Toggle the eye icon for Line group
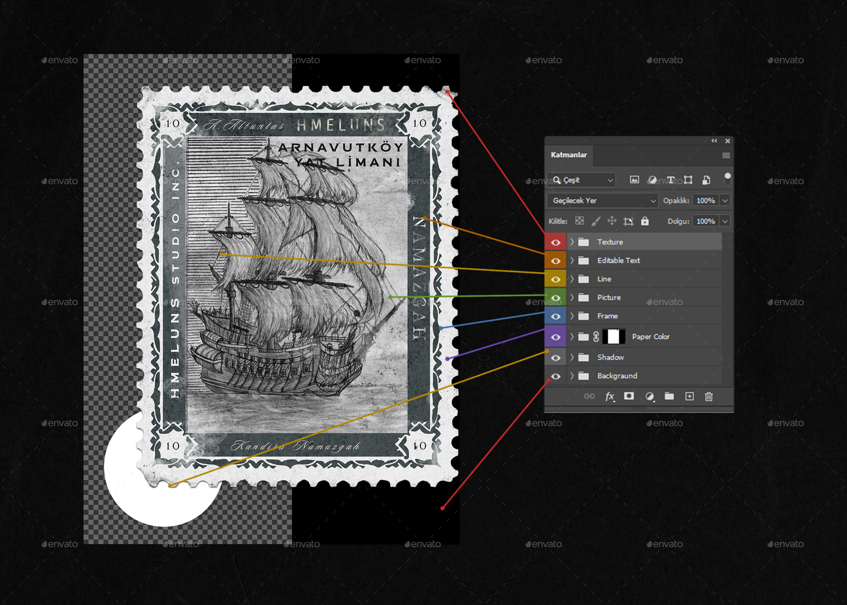This screenshot has height=605, width=847. pyautogui.click(x=555, y=279)
